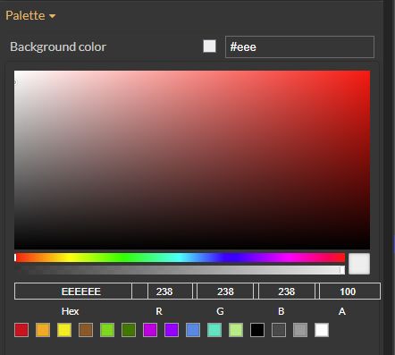Select the brown preset swatch

86,330
